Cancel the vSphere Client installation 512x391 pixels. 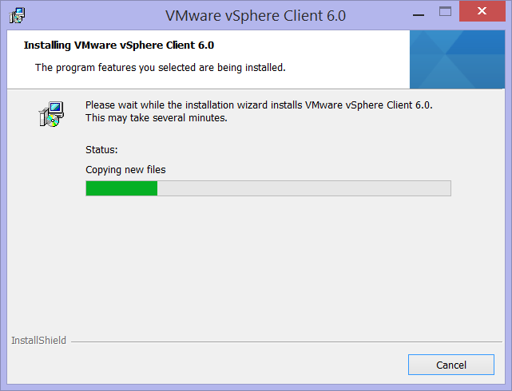click(451, 365)
